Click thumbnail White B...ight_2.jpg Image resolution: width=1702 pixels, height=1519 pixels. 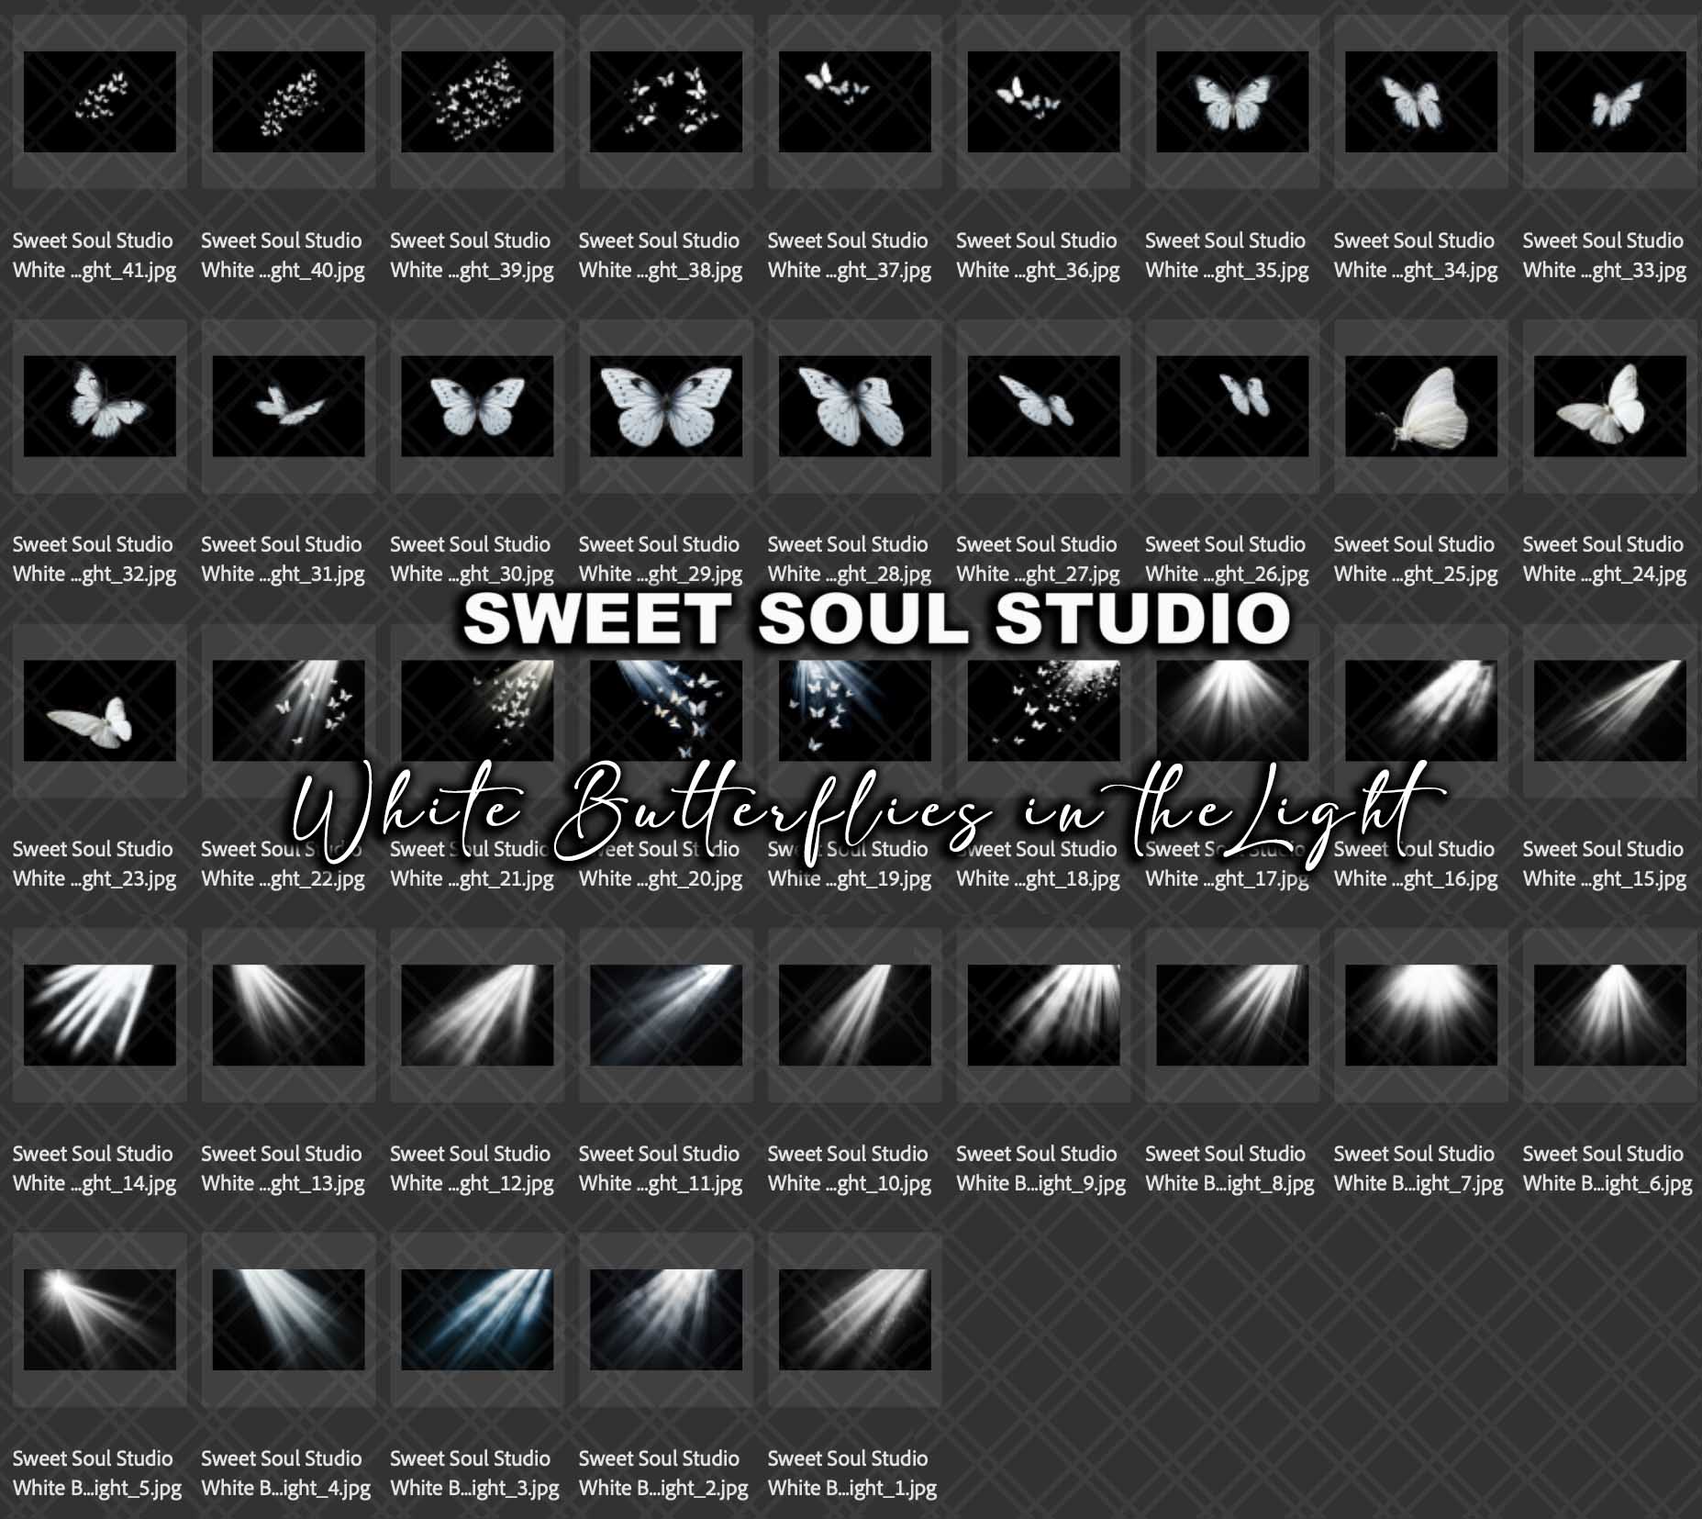pyautogui.click(x=666, y=1320)
